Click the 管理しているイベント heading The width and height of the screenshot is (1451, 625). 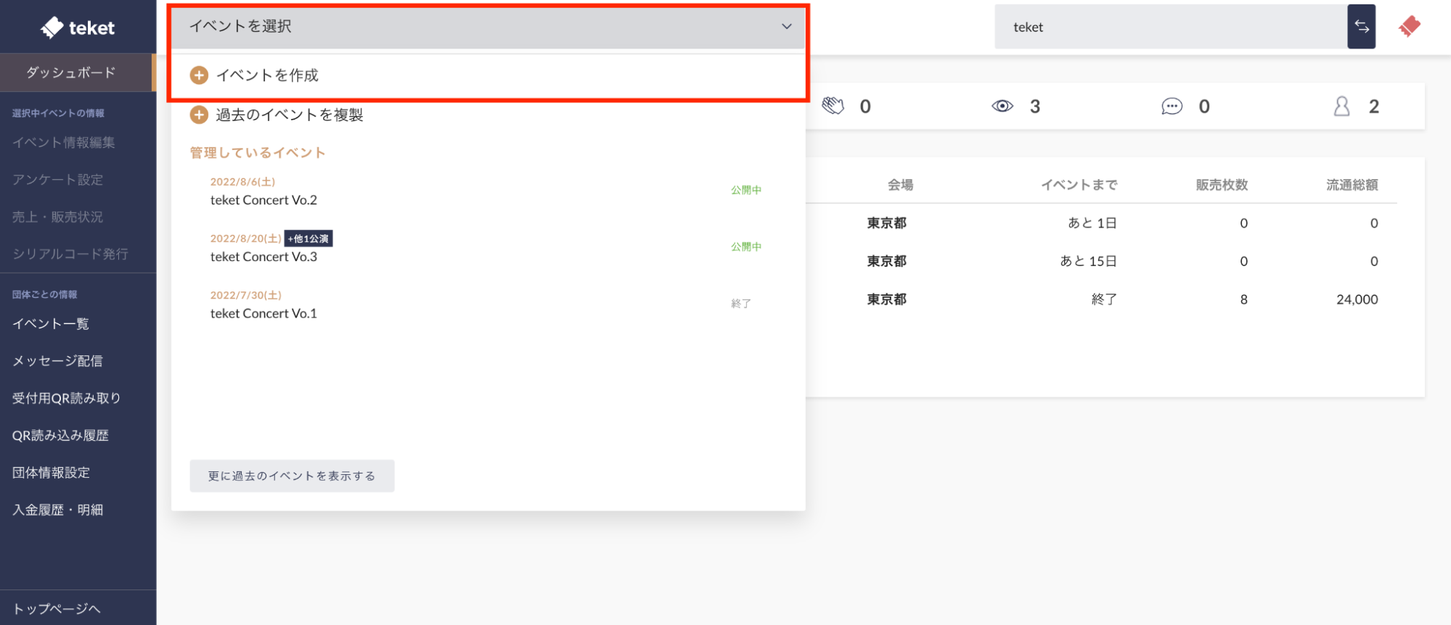(x=258, y=153)
